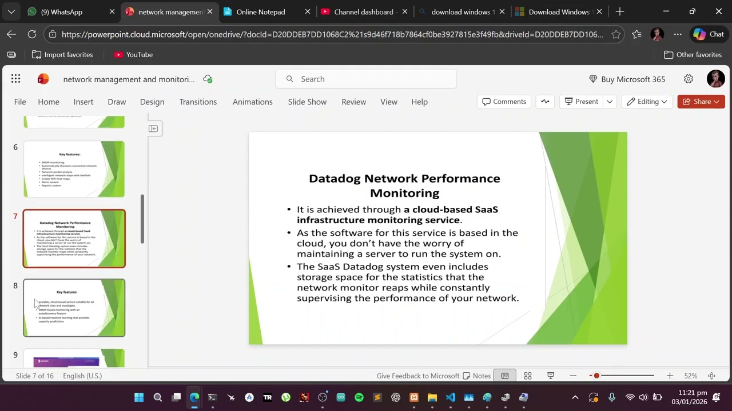The width and height of the screenshot is (732, 411).
Task: Open the Draw tab
Action: 117,102
